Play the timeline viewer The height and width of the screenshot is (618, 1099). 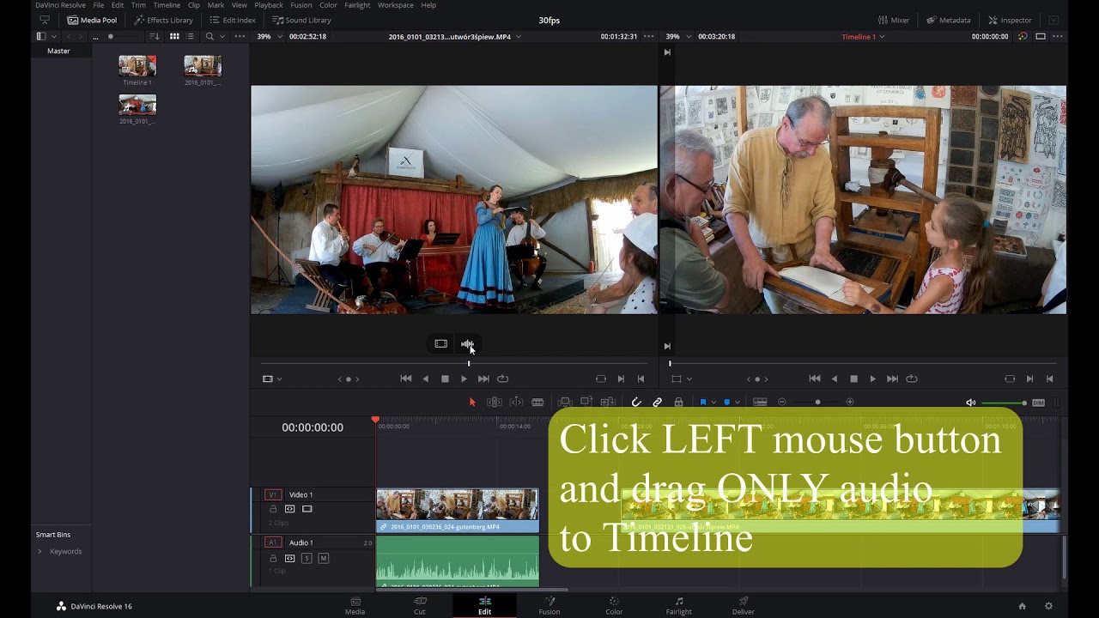click(872, 379)
